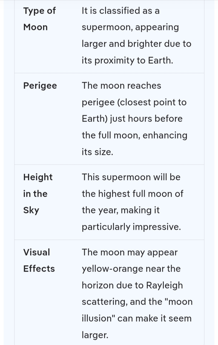Click the text "Earth) just hours before"
The width and height of the screenshot is (218, 345).
(x=132, y=119)
